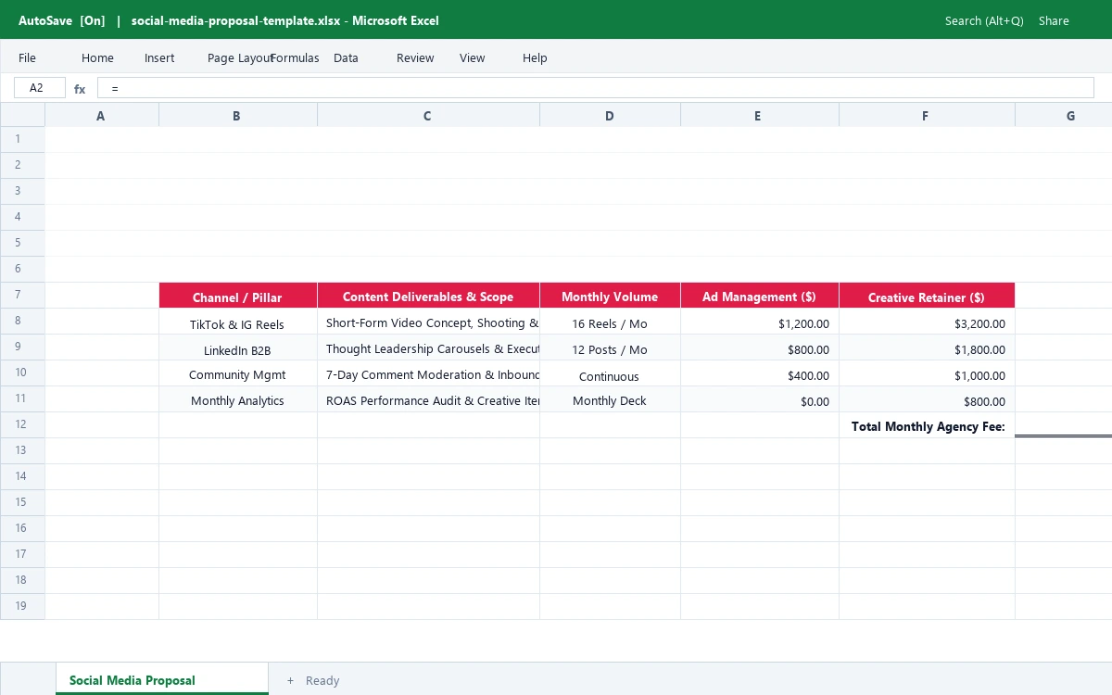Open the Home ribbon tab

(x=97, y=57)
